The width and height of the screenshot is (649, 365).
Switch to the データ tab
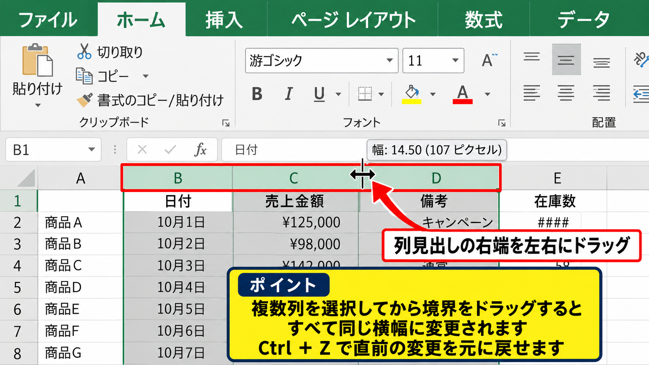click(583, 19)
